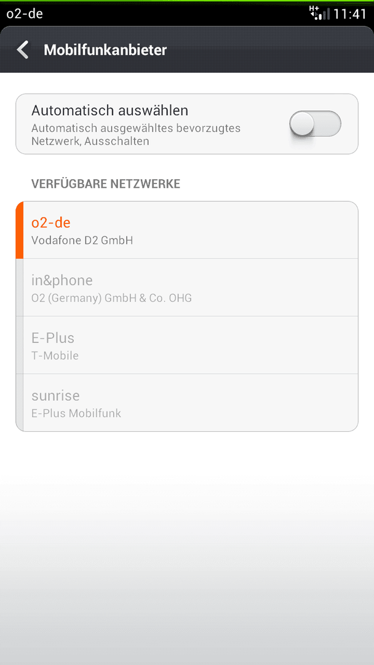
Task: Select the in&phone network entry
Action: click(187, 287)
